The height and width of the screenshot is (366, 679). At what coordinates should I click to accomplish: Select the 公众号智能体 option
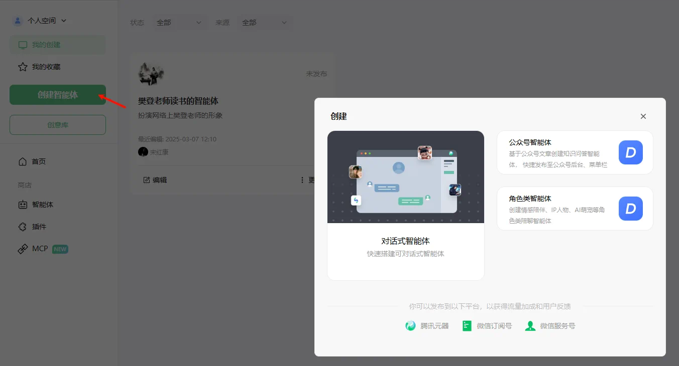coord(575,152)
